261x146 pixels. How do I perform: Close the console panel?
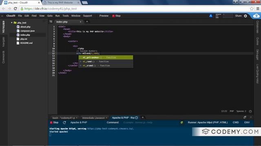point(251,117)
